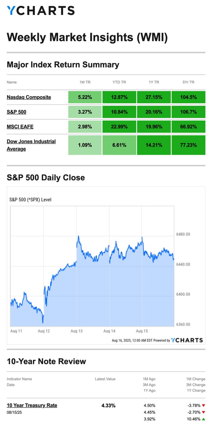Viewport: 212px width, 424px height.
Task: Open Dow Jones Industrial Average link
Action: click(31, 145)
